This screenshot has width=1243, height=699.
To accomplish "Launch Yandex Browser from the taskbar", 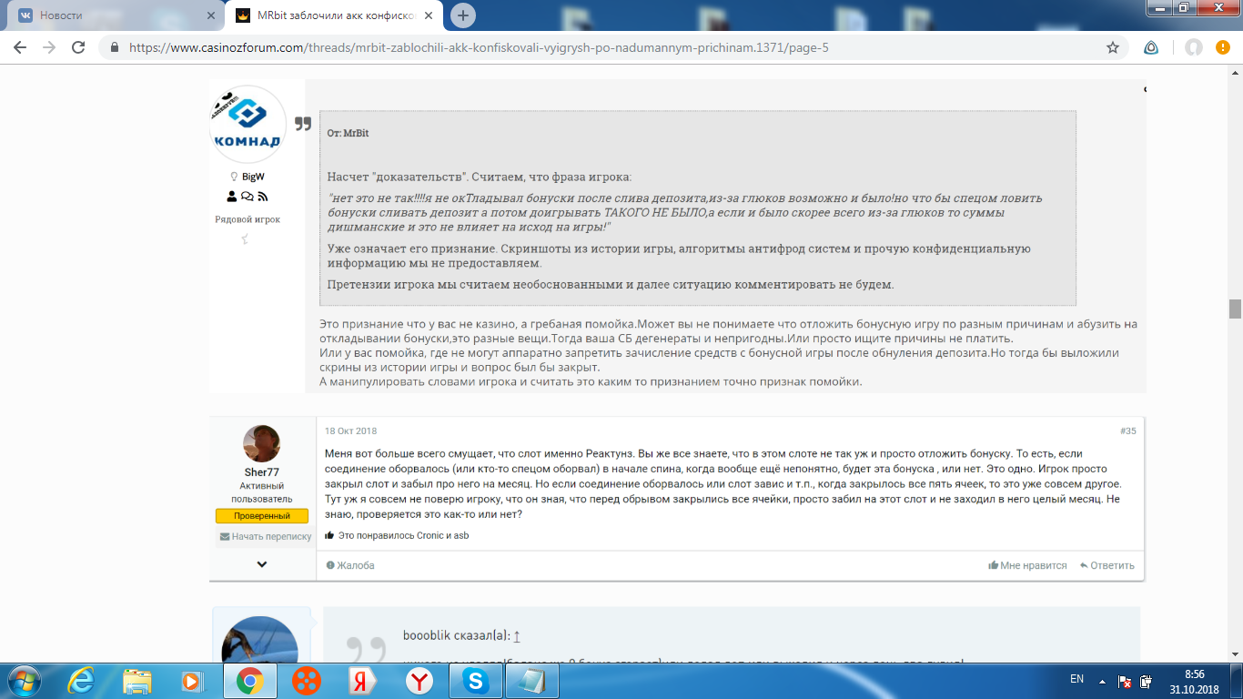I will click(x=419, y=680).
